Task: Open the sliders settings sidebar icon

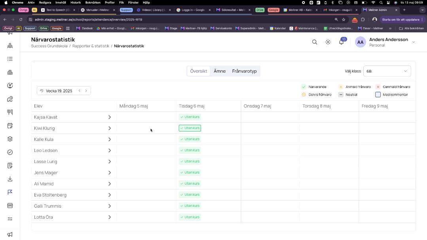Action: click(x=10, y=219)
